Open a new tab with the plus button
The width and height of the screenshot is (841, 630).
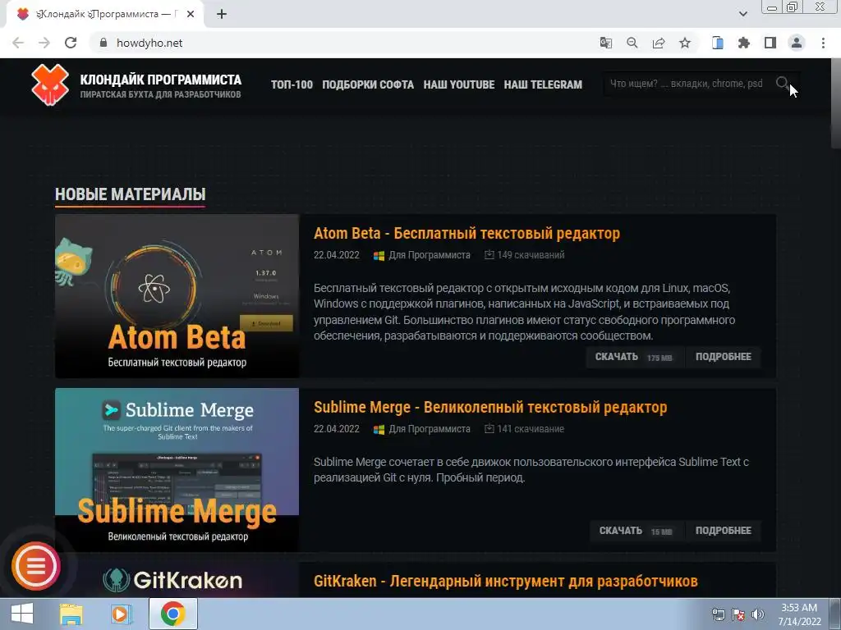coord(222,14)
